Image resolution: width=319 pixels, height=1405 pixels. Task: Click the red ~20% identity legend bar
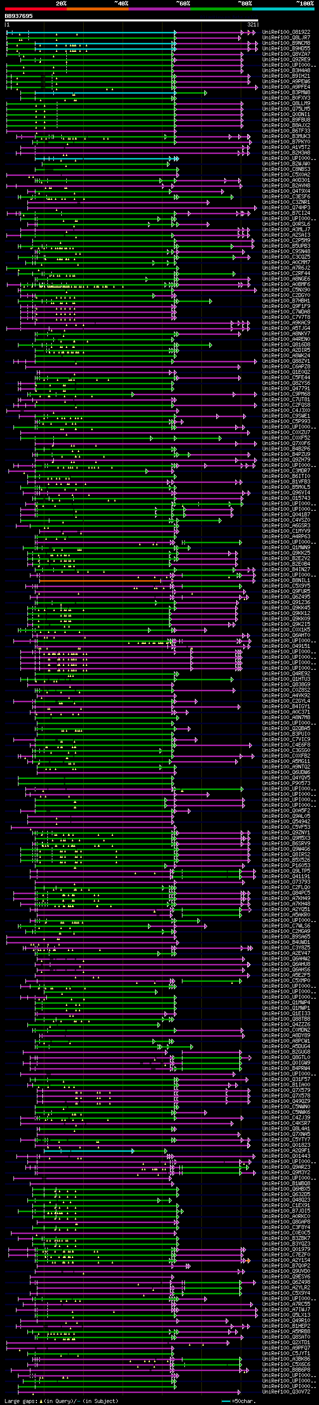click(35, 9)
